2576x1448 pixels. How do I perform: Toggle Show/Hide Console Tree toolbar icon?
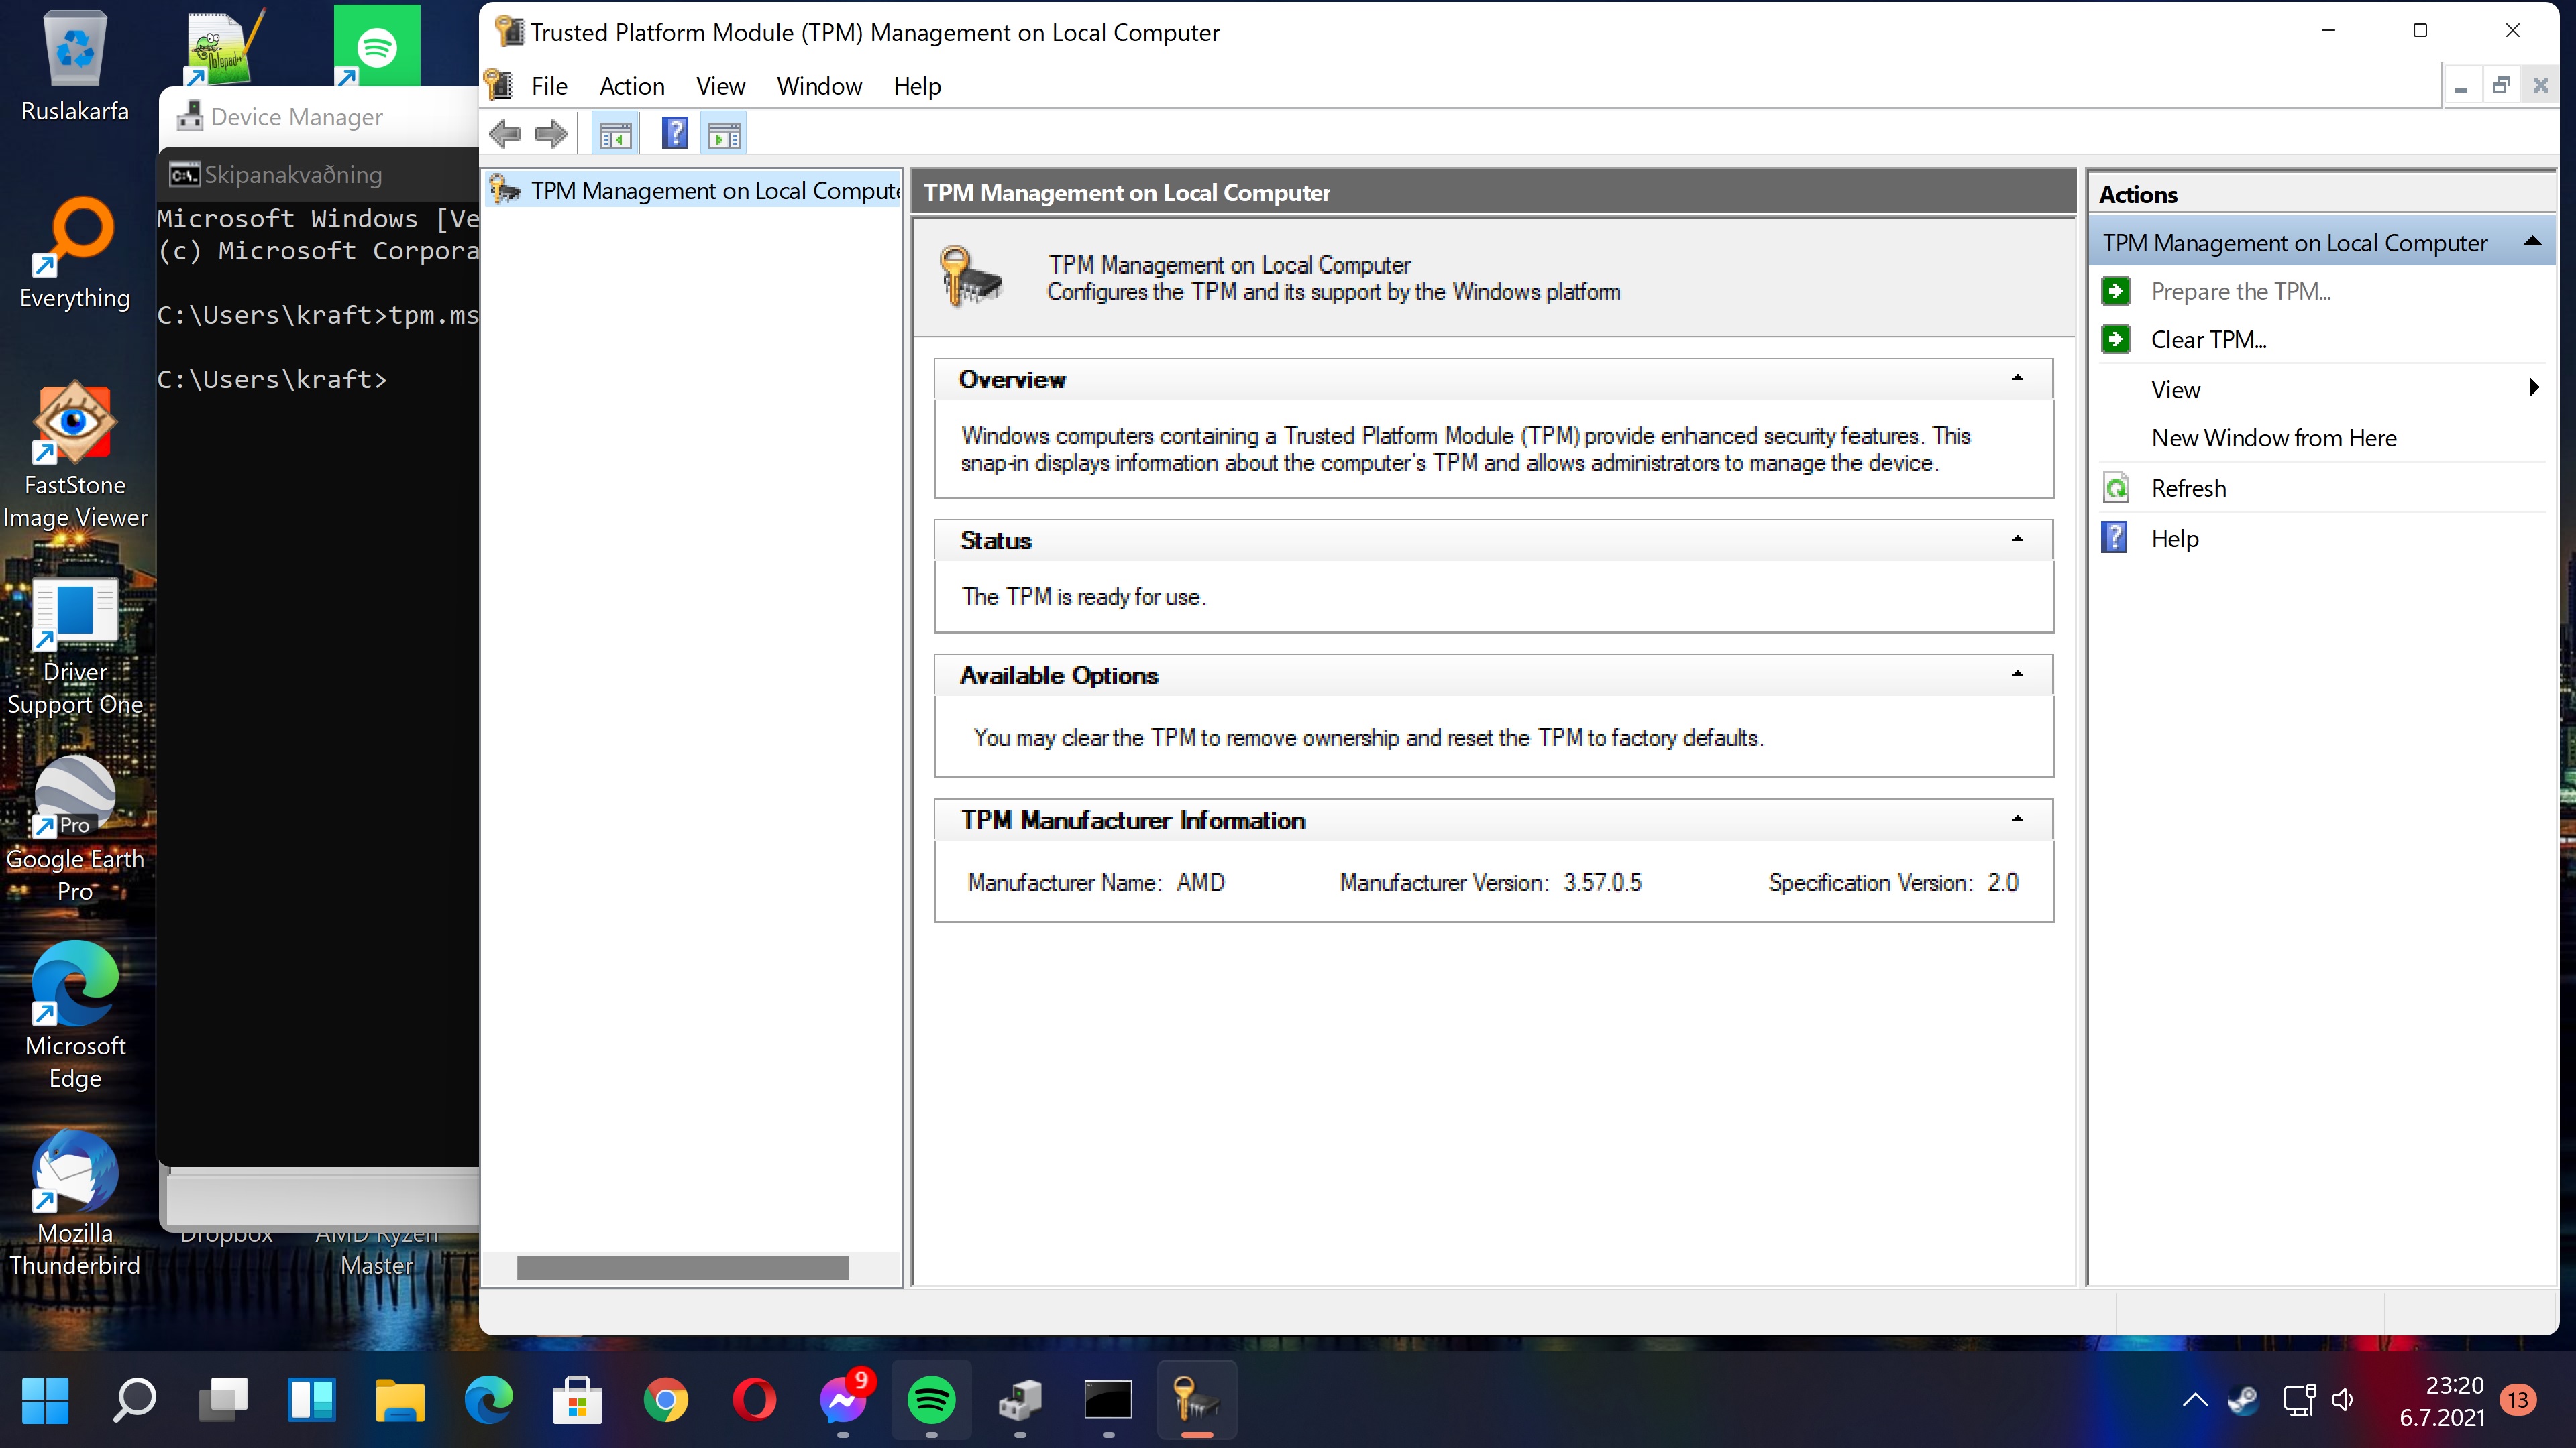coord(615,134)
